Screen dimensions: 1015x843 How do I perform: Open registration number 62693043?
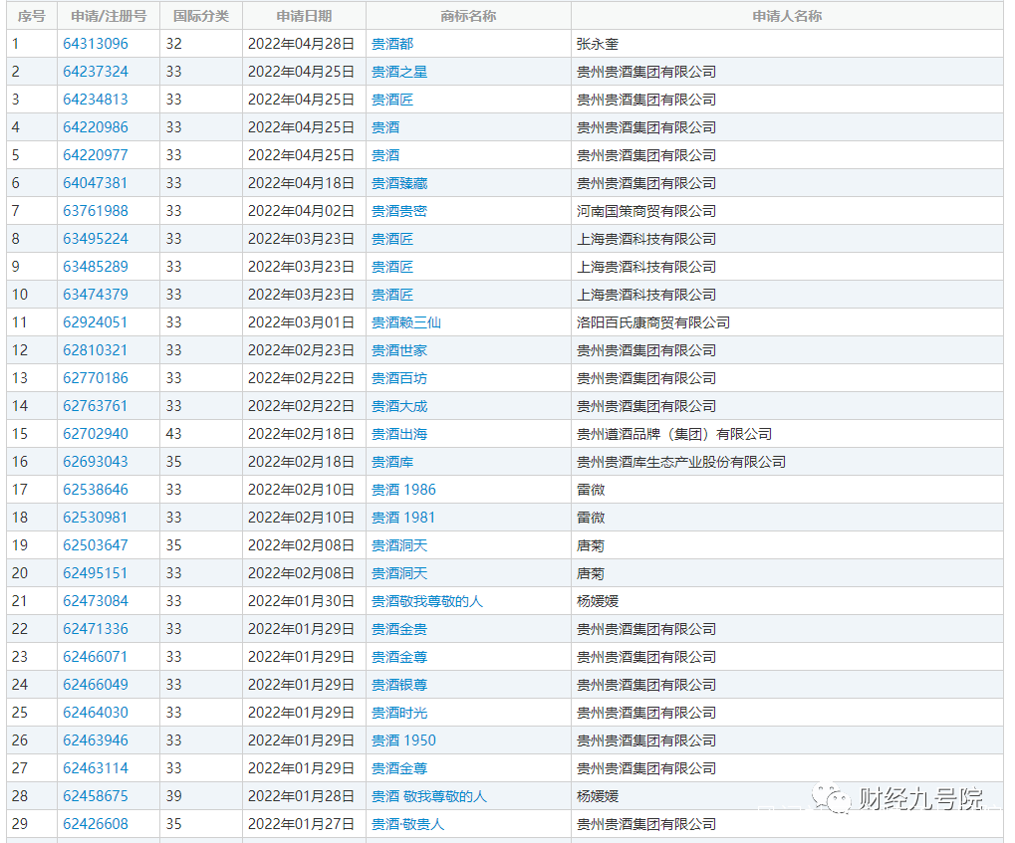(96, 461)
